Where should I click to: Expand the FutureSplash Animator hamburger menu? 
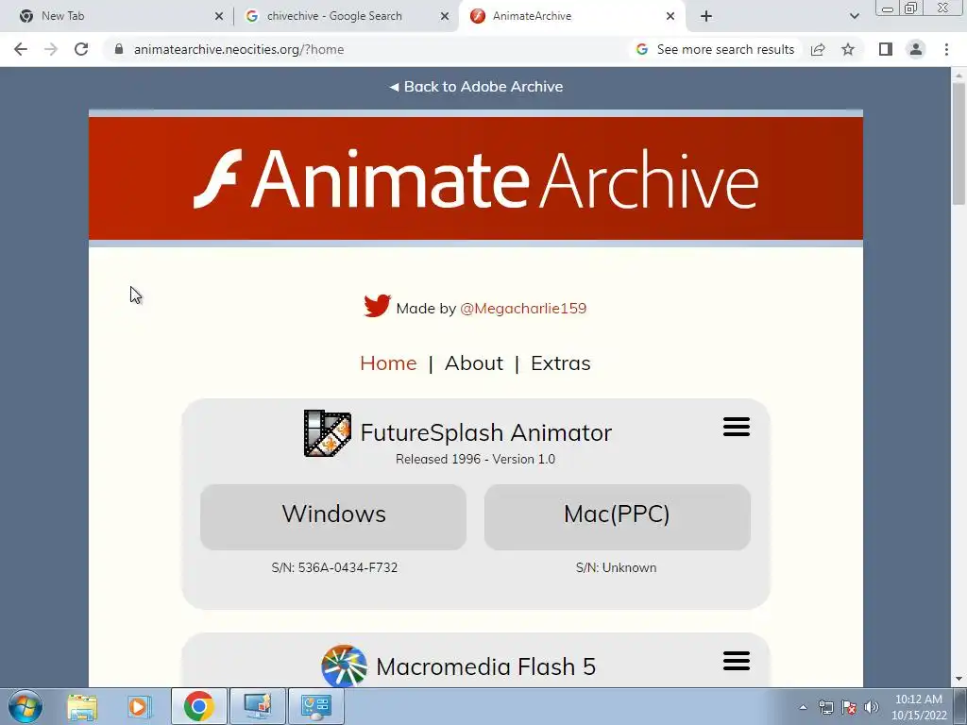pos(737,427)
